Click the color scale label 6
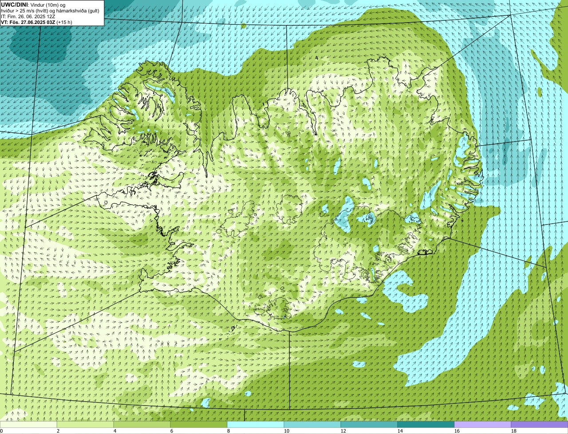This screenshot has width=568, height=434. pos(172,431)
